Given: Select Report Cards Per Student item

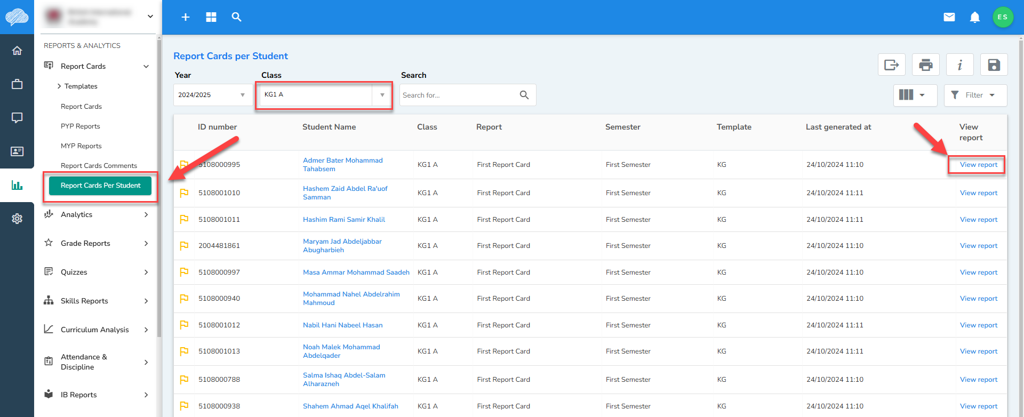Looking at the screenshot, I should [x=100, y=186].
